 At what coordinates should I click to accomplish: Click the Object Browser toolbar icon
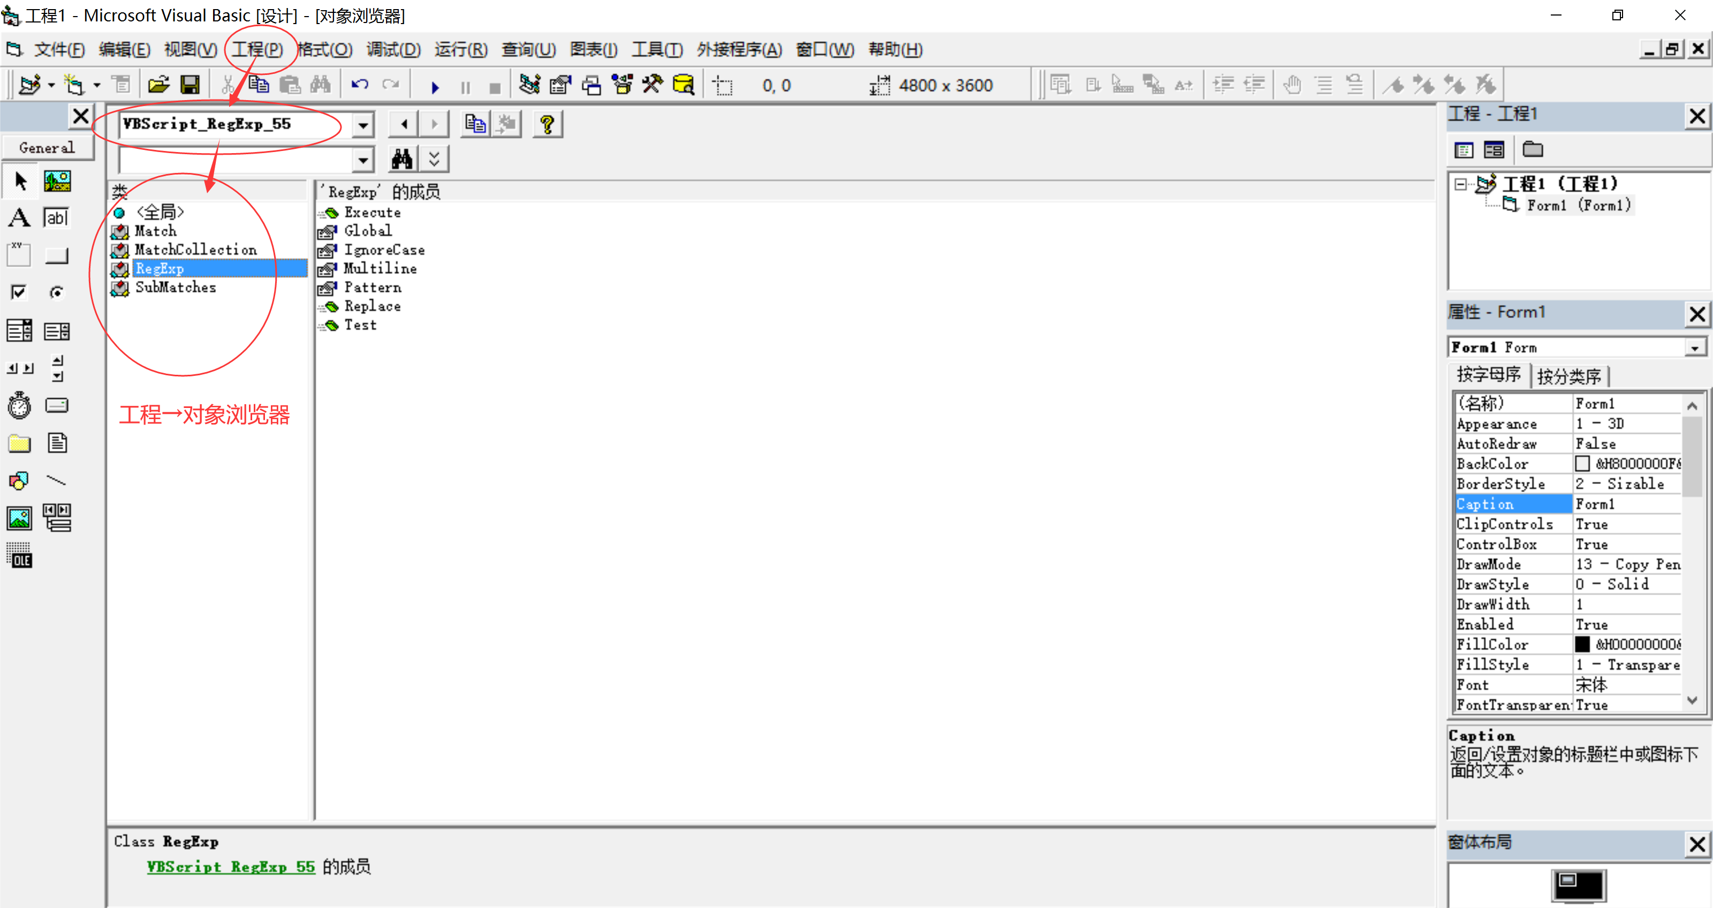pyautogui.click(x=623, y=85)
